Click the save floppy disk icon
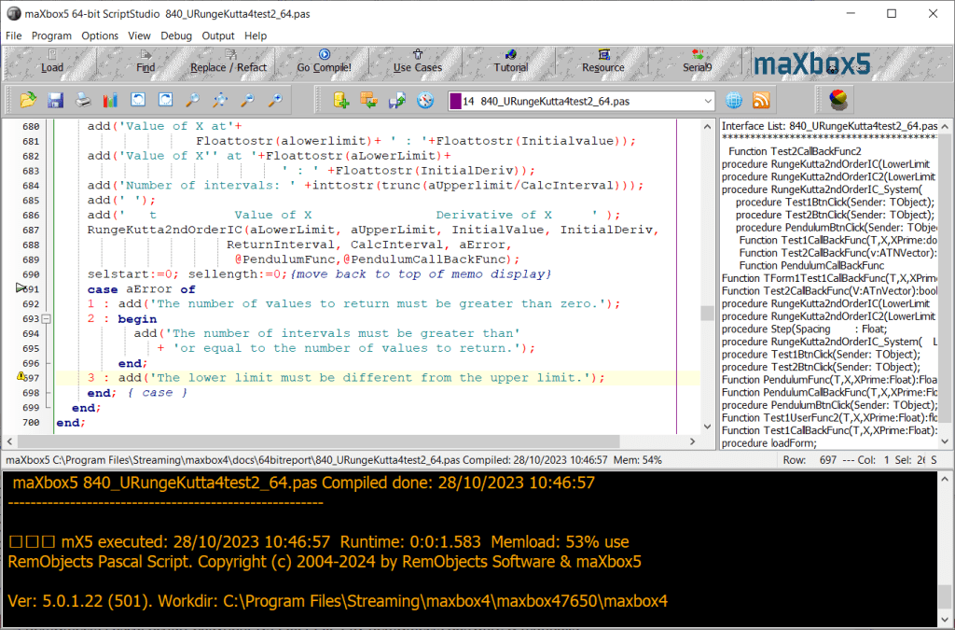This screenshot has width=955, height=630. pos(55,100)
